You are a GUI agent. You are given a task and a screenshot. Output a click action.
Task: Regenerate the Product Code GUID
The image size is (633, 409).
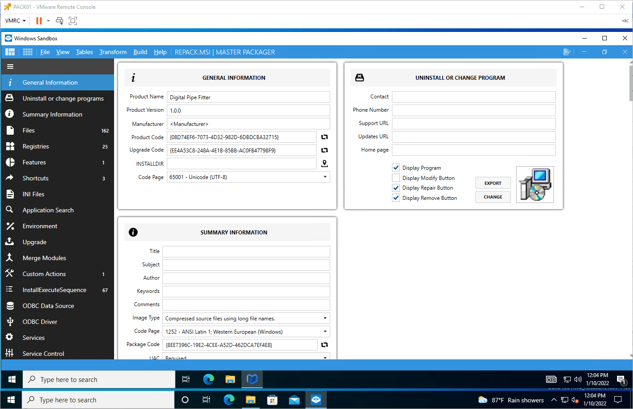click(x=324, y=137)
